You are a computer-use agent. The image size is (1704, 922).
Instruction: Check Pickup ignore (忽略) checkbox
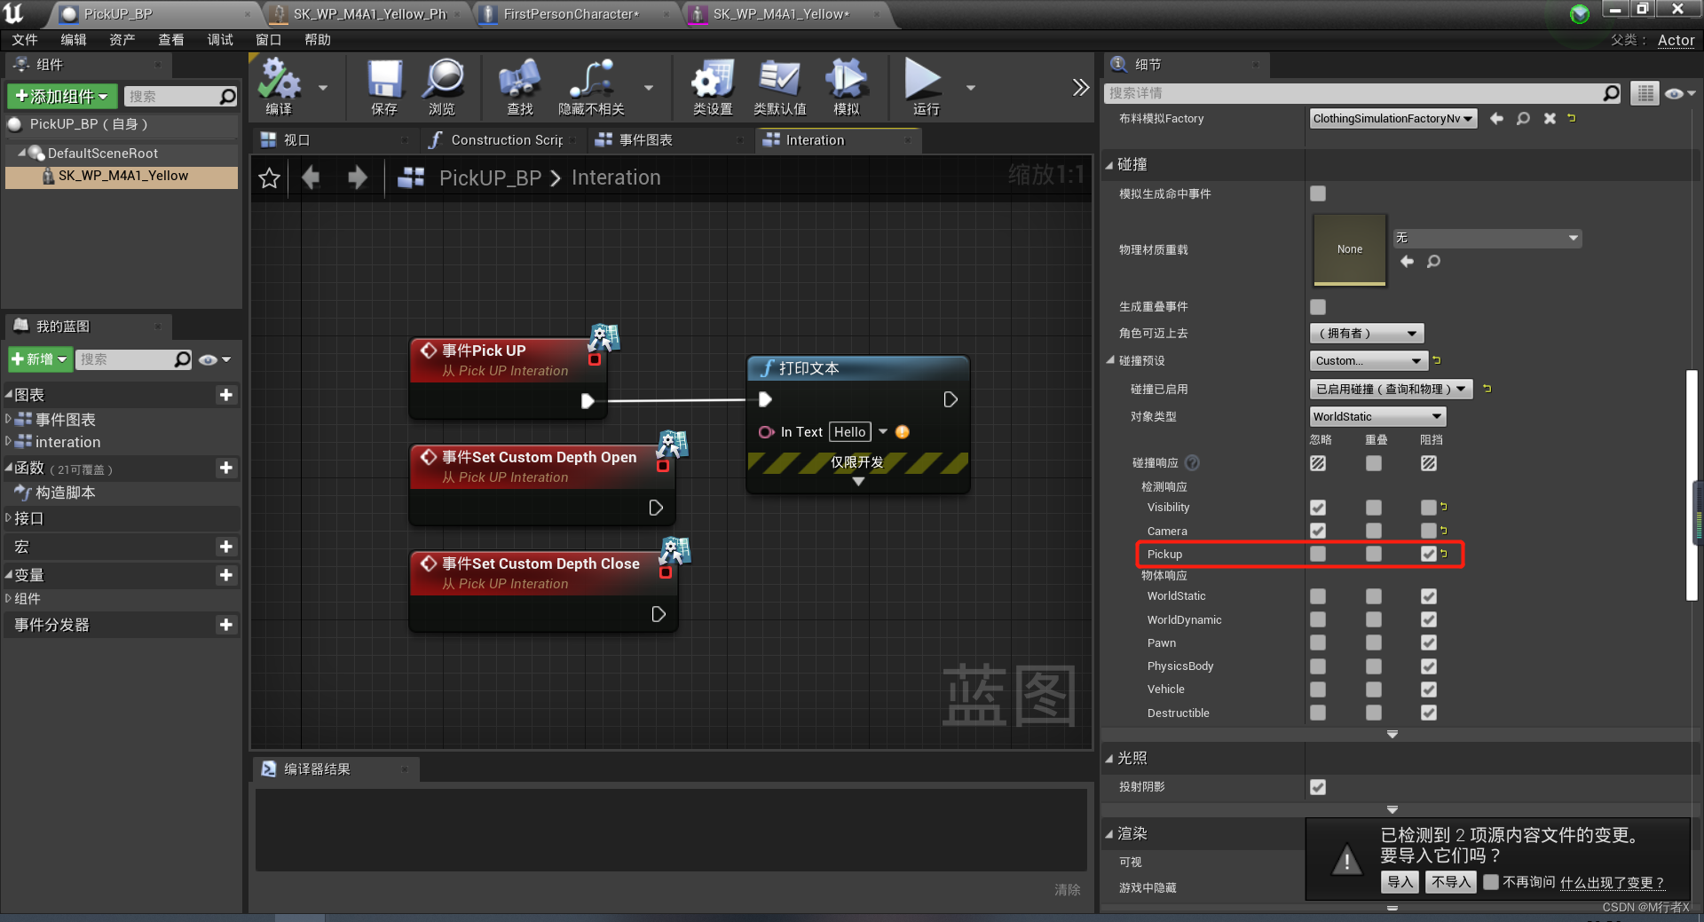click(1318, 554)
